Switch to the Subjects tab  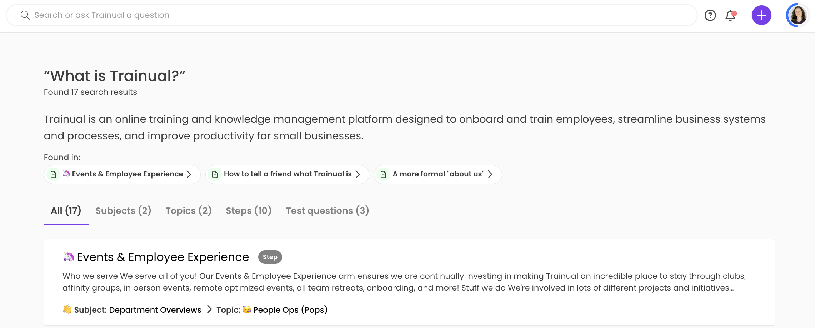pyautogui.click(x=123, y=211)
